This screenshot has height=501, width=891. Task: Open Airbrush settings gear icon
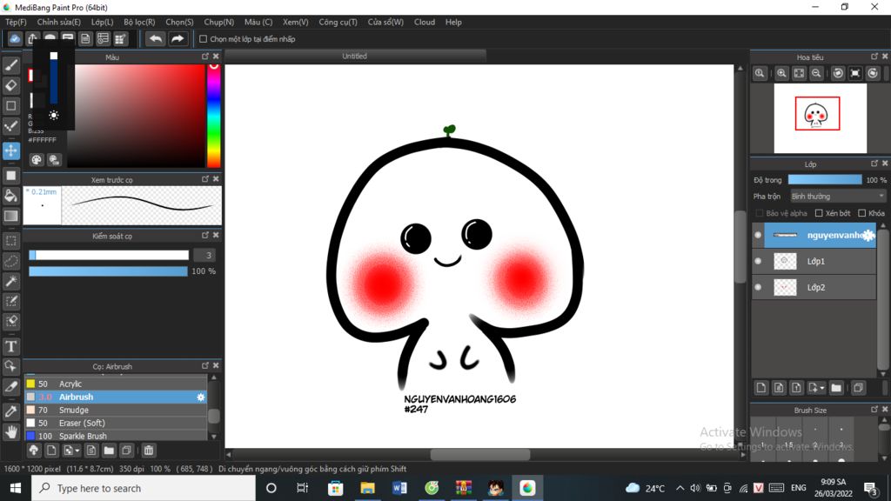[201, 397]
